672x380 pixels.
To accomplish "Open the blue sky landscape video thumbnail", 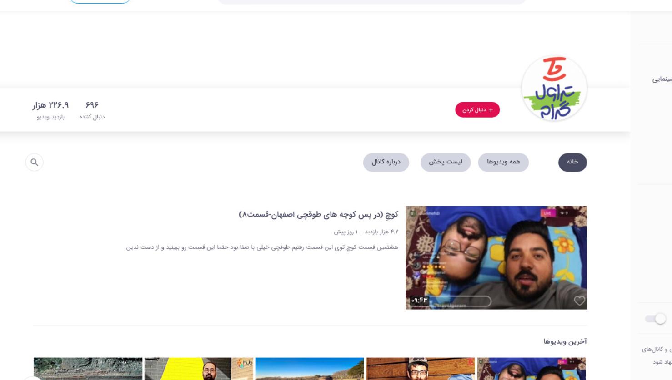I will pos(310,369).
